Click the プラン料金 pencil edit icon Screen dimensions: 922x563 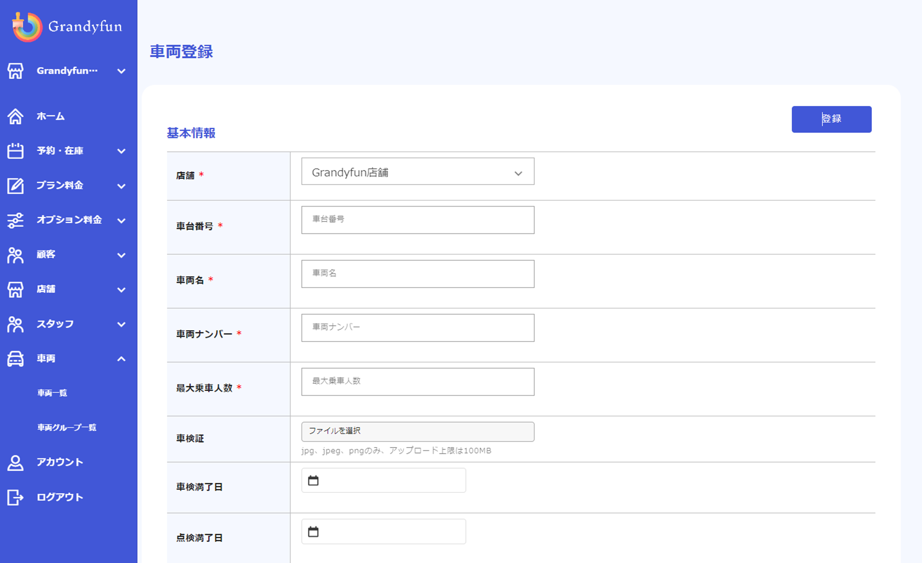(x=15, y=185)
